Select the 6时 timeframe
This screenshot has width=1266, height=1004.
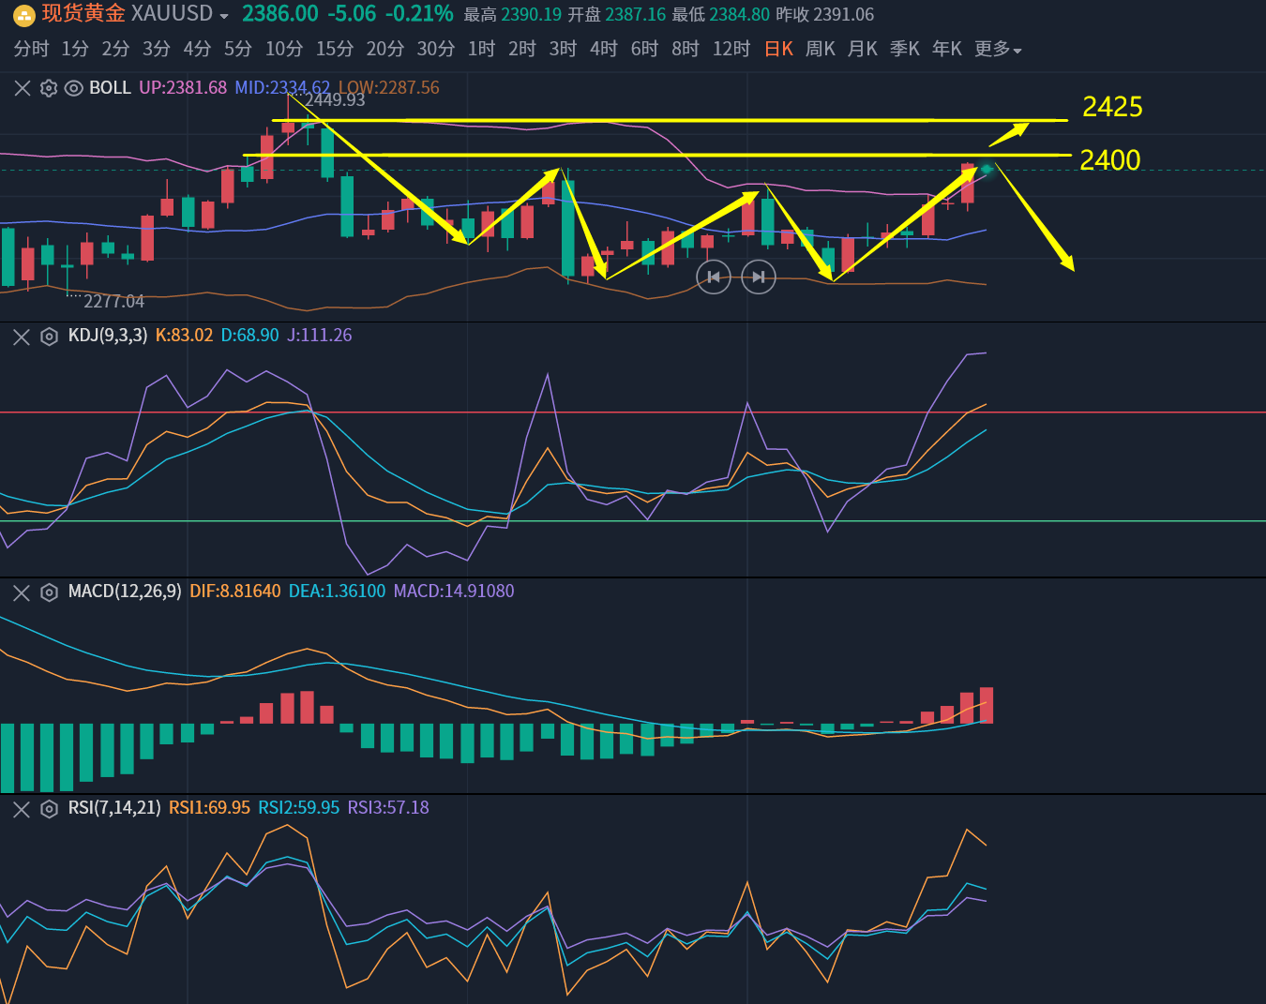pos(644,49)
